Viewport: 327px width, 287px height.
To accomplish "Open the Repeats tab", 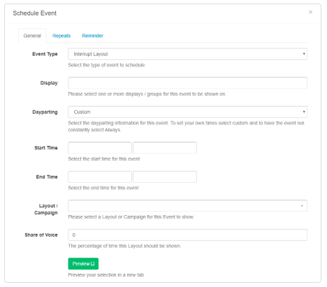I will coord(61,36).
